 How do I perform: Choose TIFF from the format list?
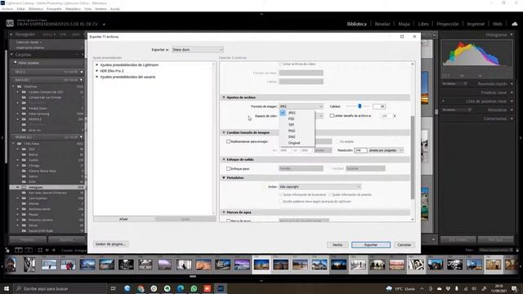[x=291, y=125]
